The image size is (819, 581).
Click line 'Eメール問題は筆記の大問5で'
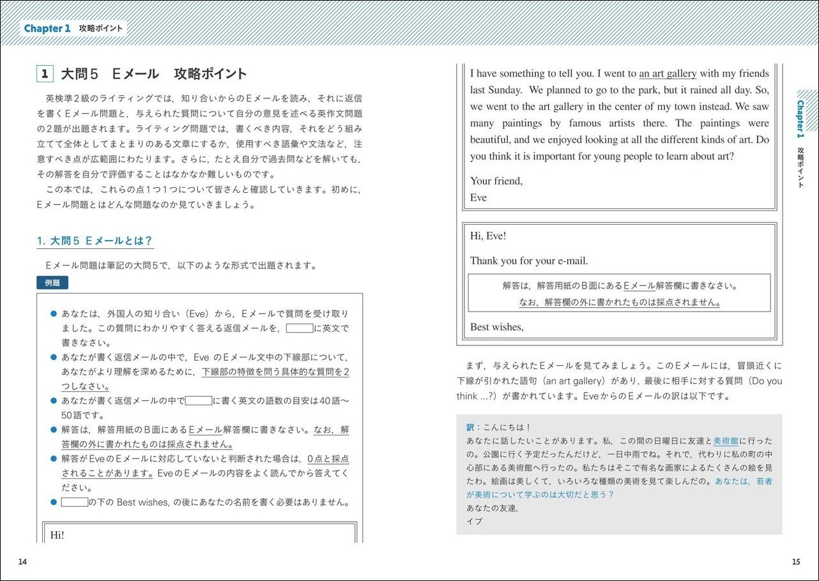click(x=181, y=265)
